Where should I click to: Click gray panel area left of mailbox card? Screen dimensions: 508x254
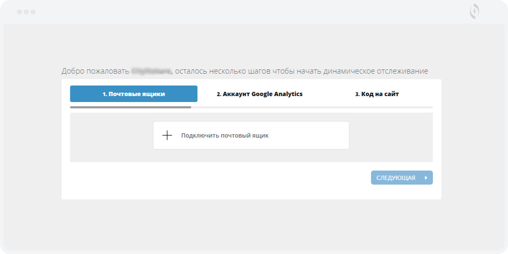pyautogui.click(x=111, y=137)
